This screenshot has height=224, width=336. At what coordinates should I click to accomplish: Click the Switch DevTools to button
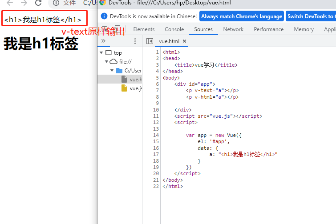(x=311, y=16)
